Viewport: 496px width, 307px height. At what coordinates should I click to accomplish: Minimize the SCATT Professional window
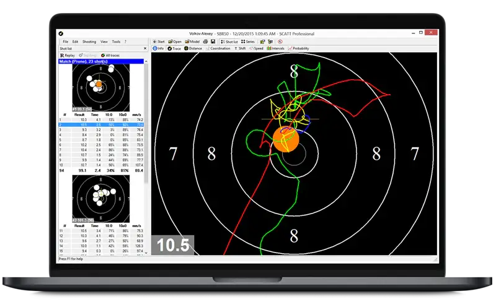pyautogui.click(x=414, y=33)
